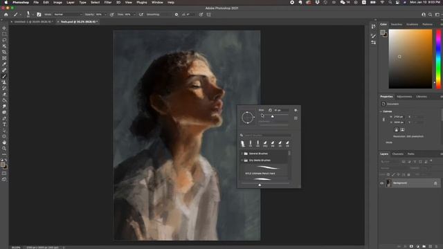This screenshot has width=443, height=249.
Task: Select the Zoom tool
Action: coord(4,148)
